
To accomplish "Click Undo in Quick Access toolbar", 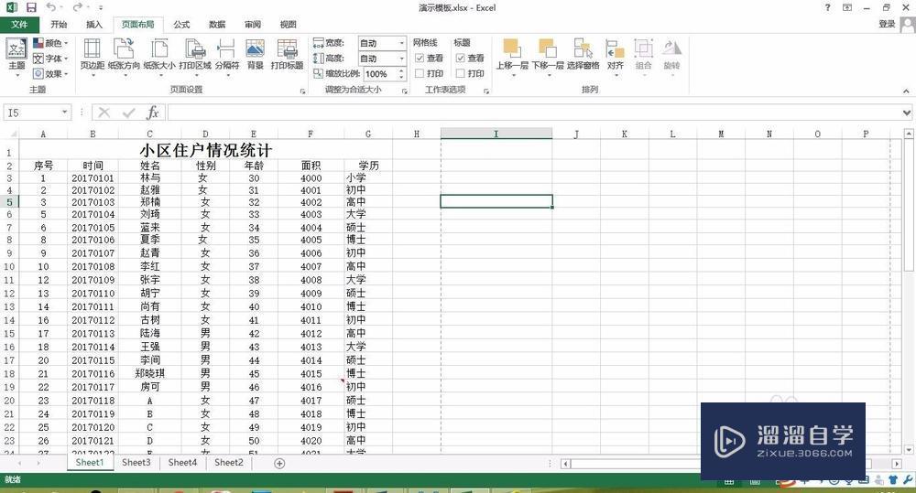I will (x=50, y=7).
